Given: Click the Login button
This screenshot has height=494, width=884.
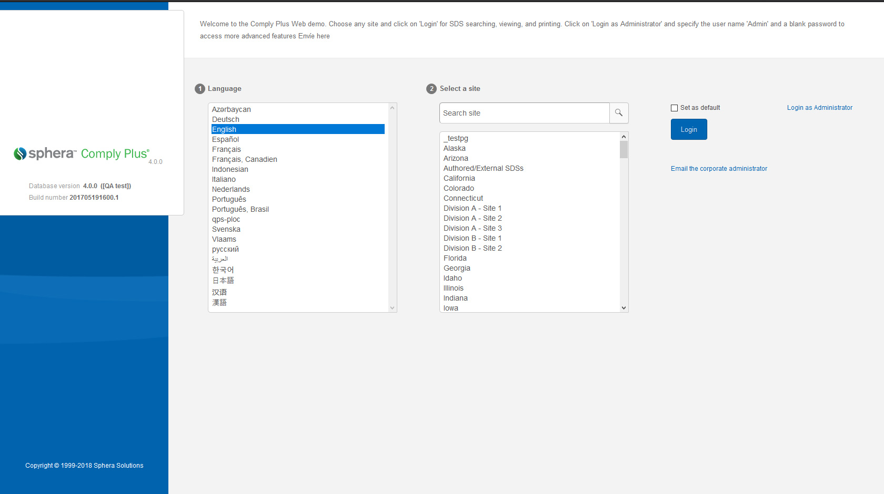Looking at the screenshot, I should (x=689, y=129).
